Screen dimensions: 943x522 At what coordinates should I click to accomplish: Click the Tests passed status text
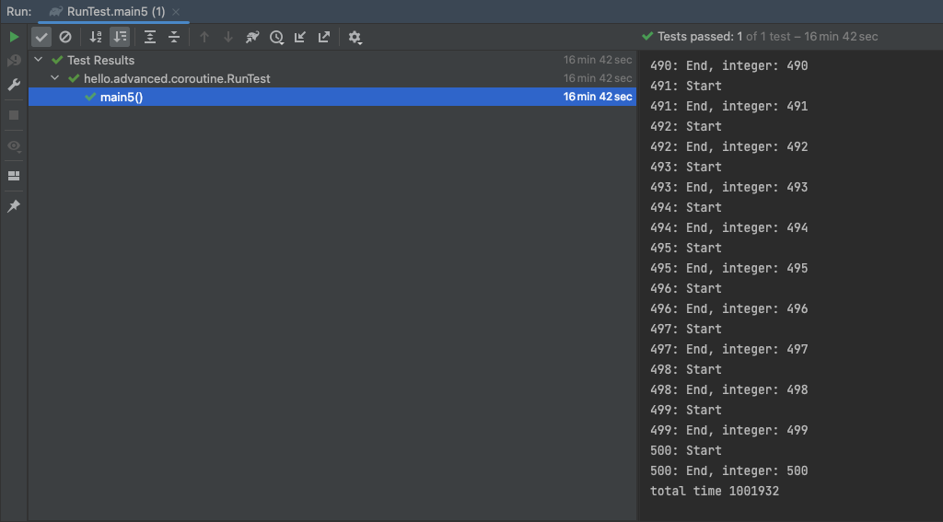click(x=767, y=37)
